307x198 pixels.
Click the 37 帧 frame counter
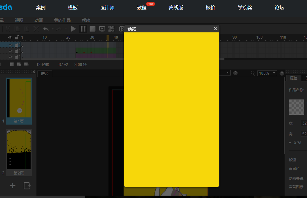click(63, 65)
